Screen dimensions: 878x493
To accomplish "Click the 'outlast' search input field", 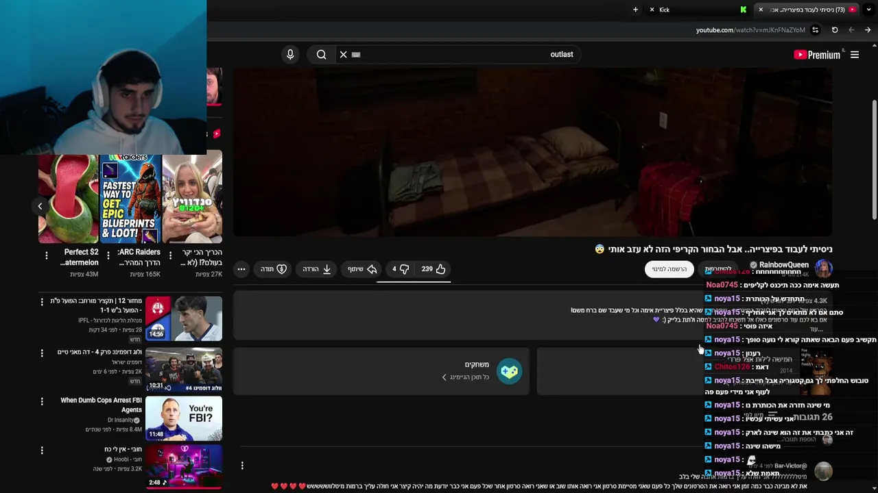I will pos(466,54).
